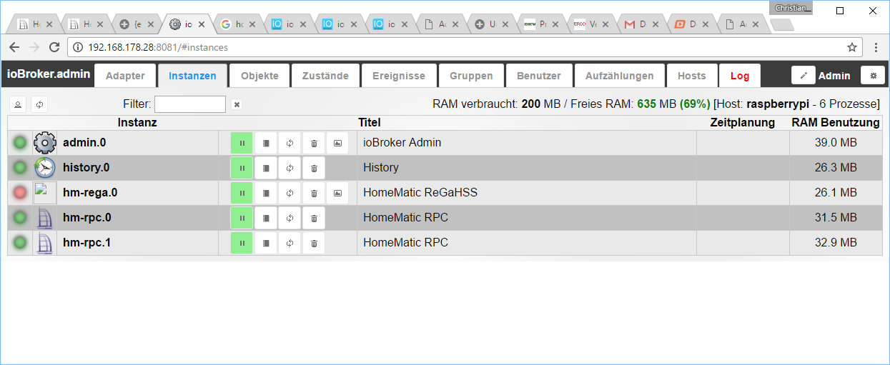Image resolution: width=890 pixels, height=365 pixels.
Task: Open the system settings wrench button
Action: click(x=872, y=76)
